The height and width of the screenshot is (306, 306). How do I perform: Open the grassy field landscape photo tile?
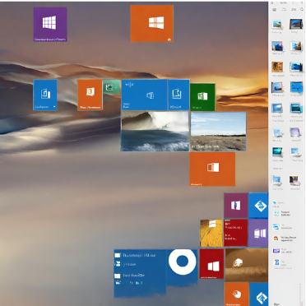point(218,132)
